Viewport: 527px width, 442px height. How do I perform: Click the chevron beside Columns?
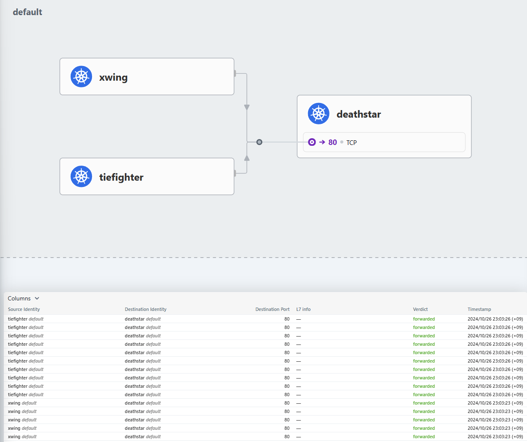tap(37, 298)
